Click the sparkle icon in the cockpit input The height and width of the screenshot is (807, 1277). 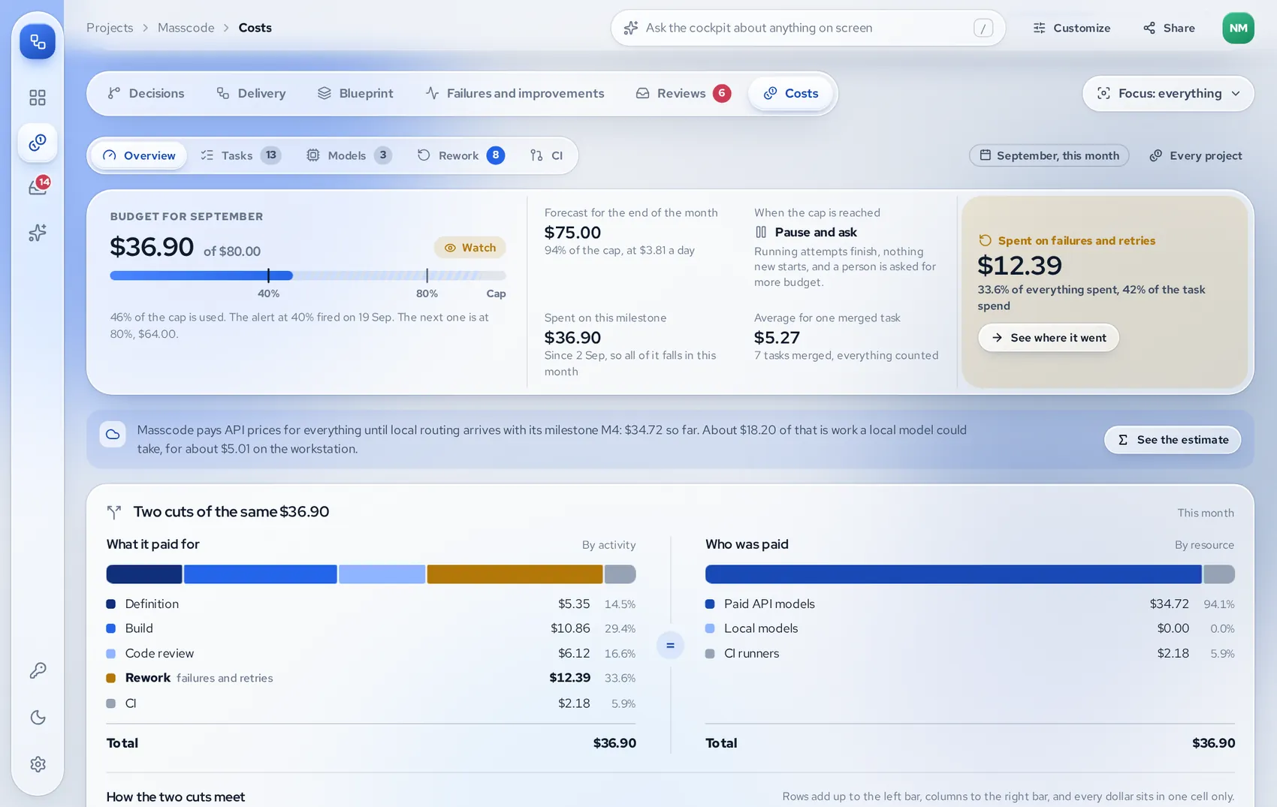[x=631, y=28]
